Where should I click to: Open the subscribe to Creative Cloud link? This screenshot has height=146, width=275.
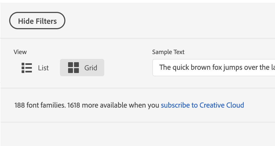[x=202, y=105]
